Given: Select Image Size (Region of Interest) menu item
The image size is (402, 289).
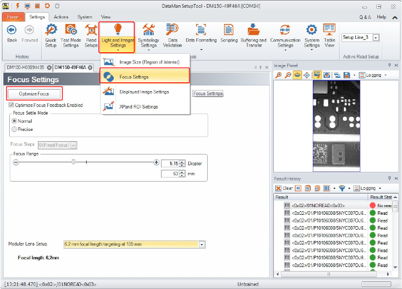Looking at the screenshot, I should tap(146, 62).
